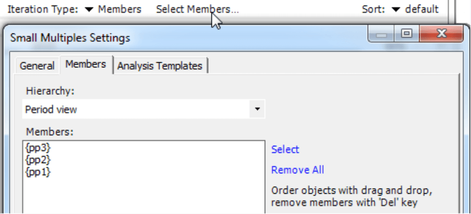471x214 pixels.
Task: Expand the Hierarchy combo box arrow
Action: 257,109
